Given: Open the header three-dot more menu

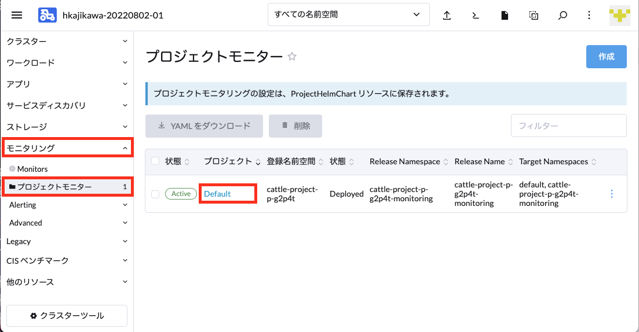Looking at the screenshot, I should [589, 16].
